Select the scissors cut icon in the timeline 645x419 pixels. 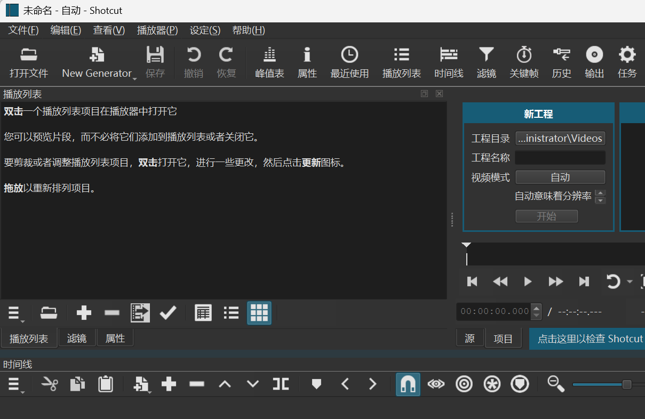click(49, 384)
